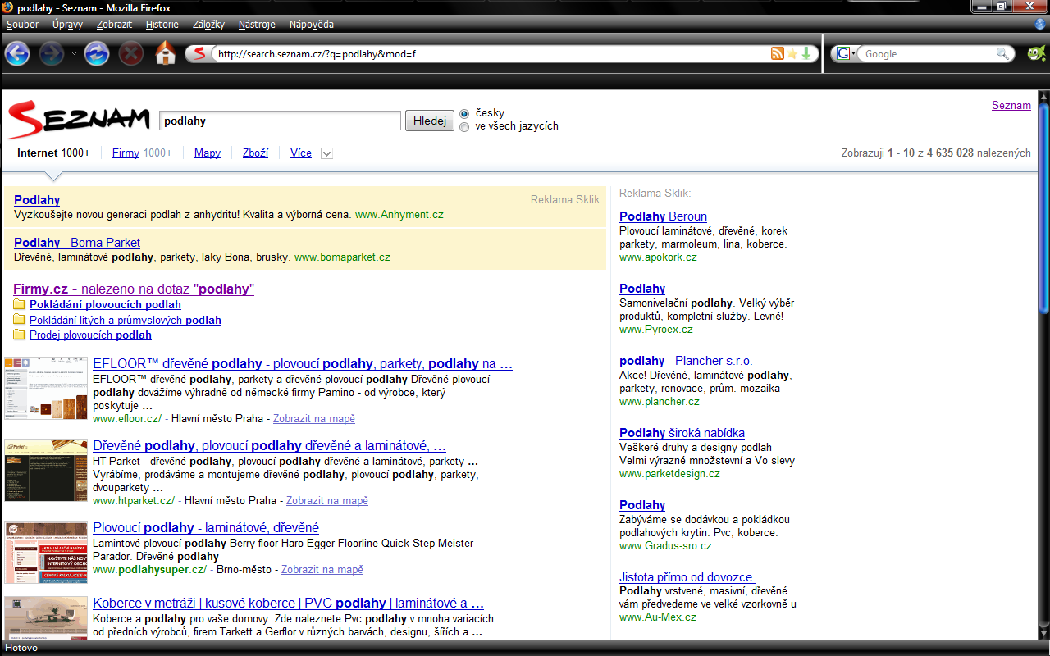Click the Forward navigation arrow
This screenshot has height=656, width=1050.
pos(52,54)
